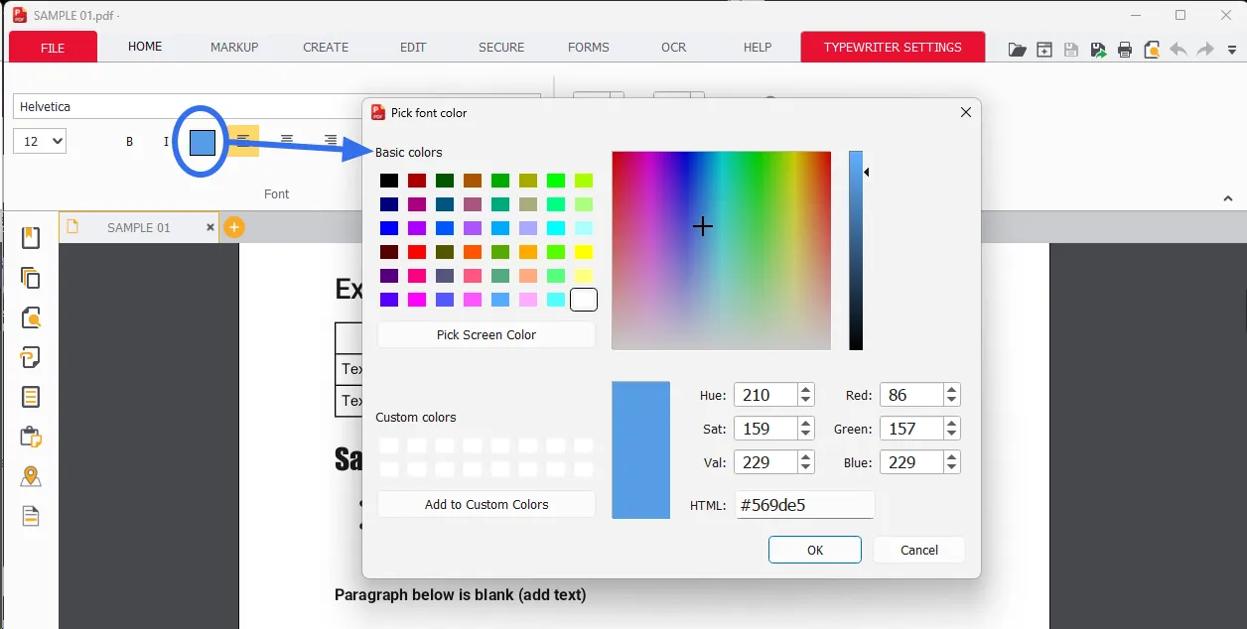The height and width of the screenshot is (629, 1247).
Task: Click the save-as disk icon with green arrow
Action: 1098,50
